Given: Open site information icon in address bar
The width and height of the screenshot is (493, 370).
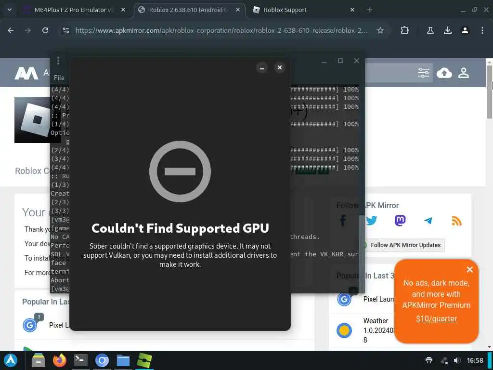Looking at the screenshot, I should [x=65, y=30].
